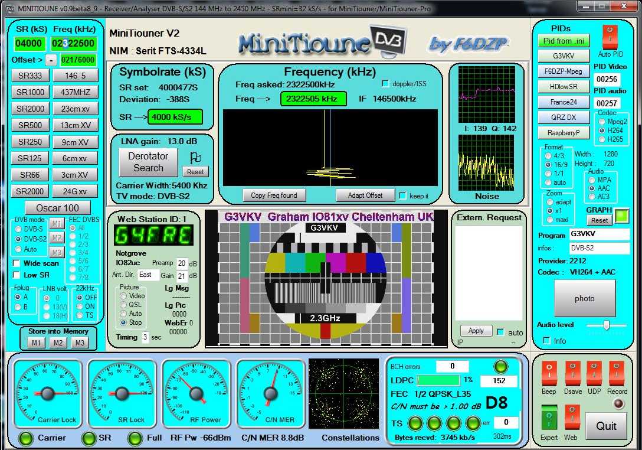Select Fplug B radio button
The image size is (642, 450).
click(x=18, y=307)
